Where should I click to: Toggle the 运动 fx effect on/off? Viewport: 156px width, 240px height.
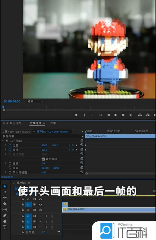pyautogui.click(x=7, y=141)
